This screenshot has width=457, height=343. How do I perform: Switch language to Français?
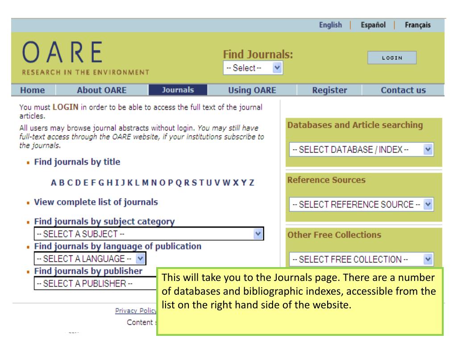click(x=418, y=25)
